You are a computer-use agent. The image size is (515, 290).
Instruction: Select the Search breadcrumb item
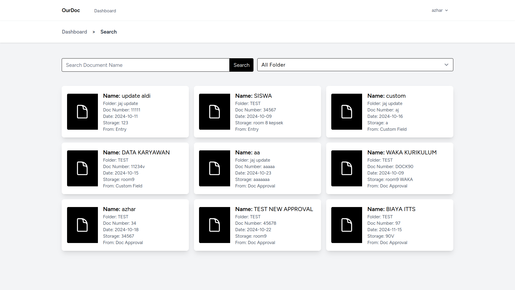pos(108,32)
